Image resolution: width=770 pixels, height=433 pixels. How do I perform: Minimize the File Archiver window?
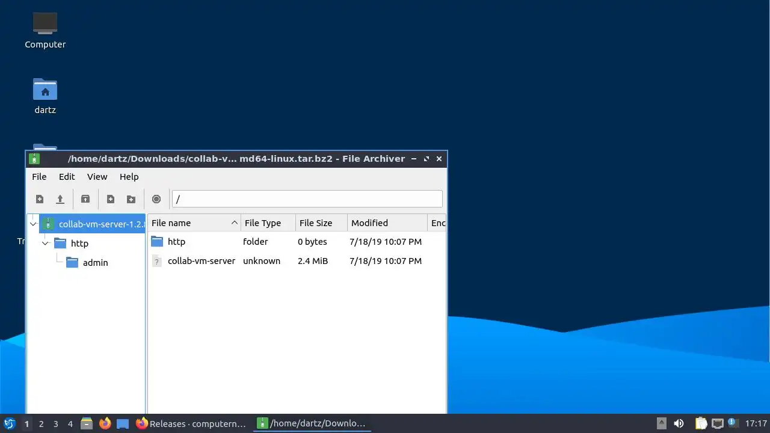click(413, 159)
